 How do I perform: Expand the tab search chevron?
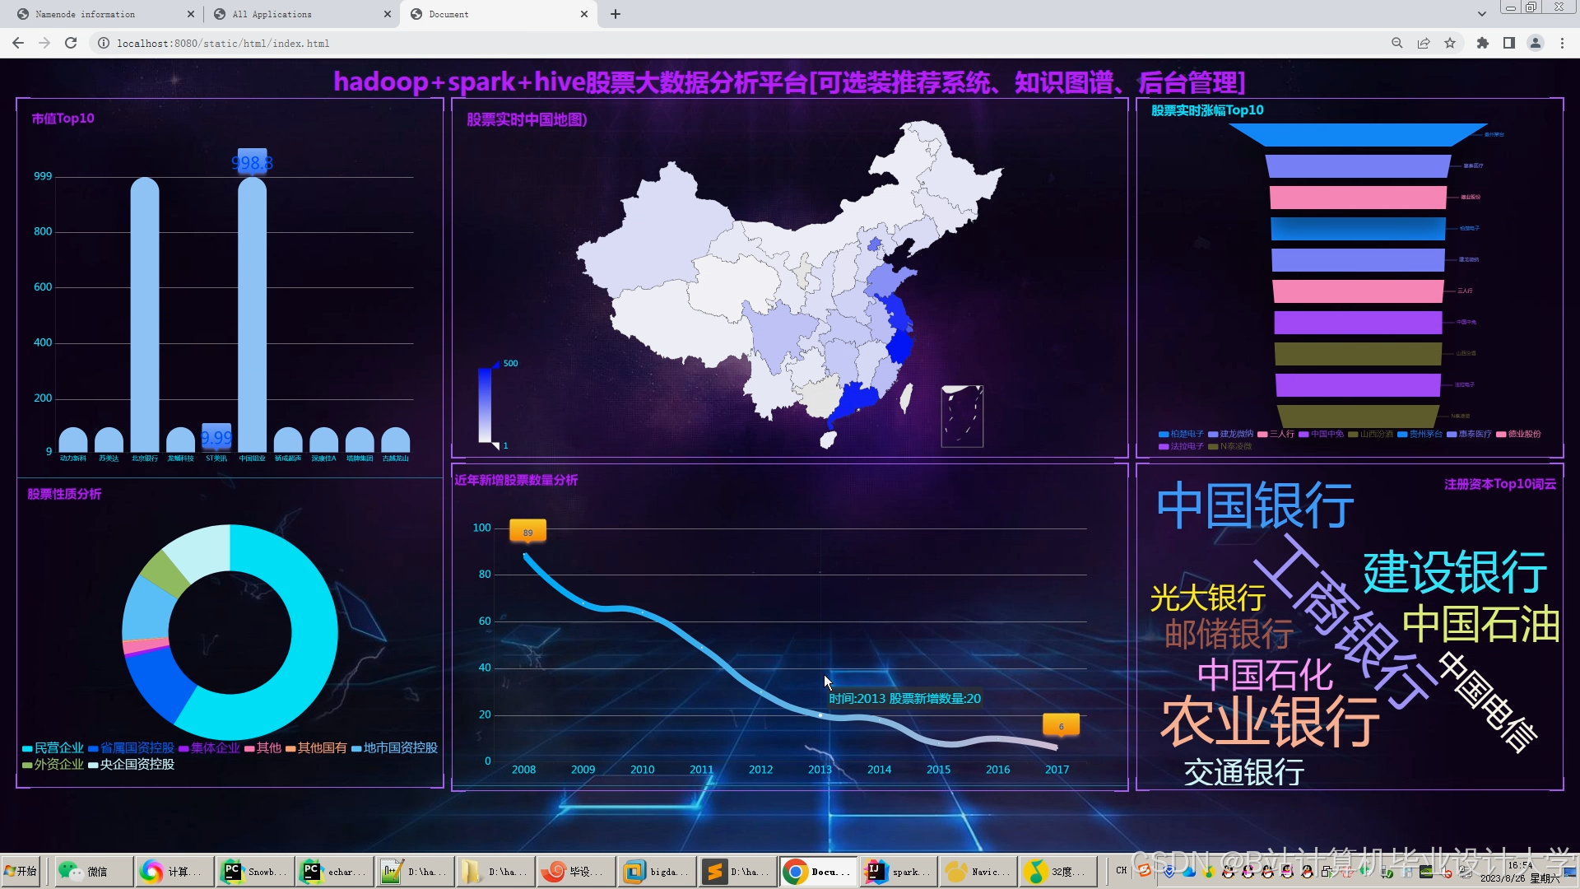(x=1481, y=14)
